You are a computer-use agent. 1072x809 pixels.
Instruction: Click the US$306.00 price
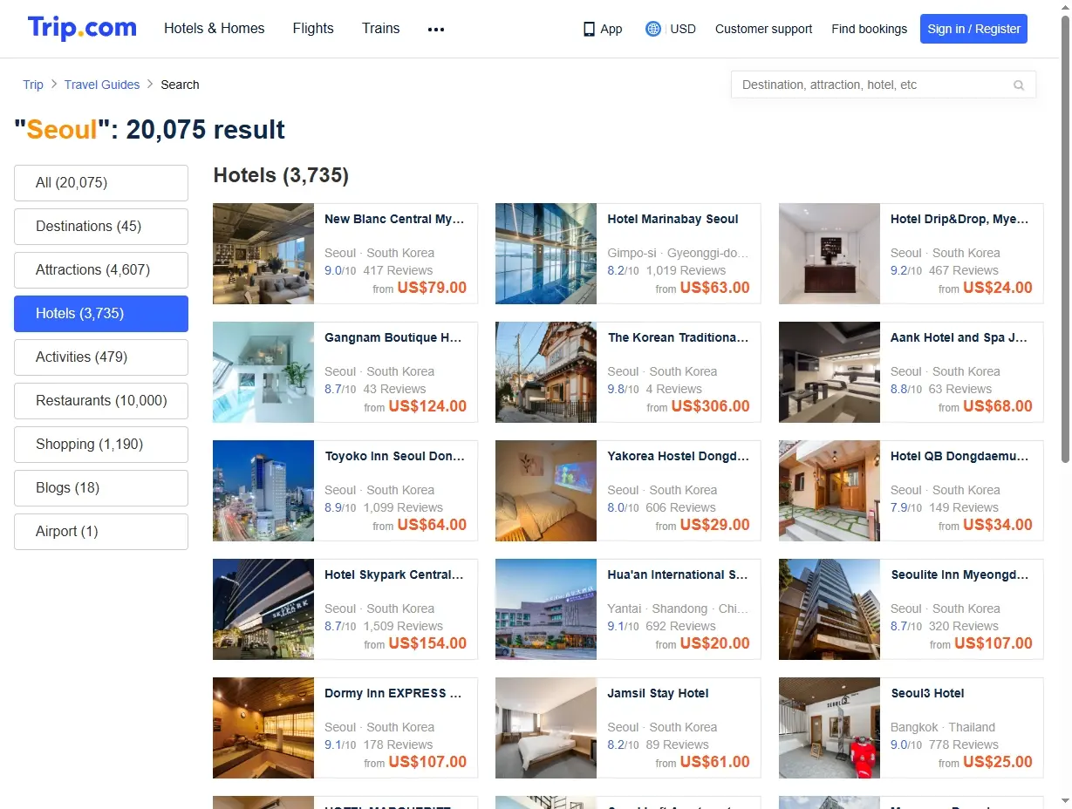tap(711, 406)
